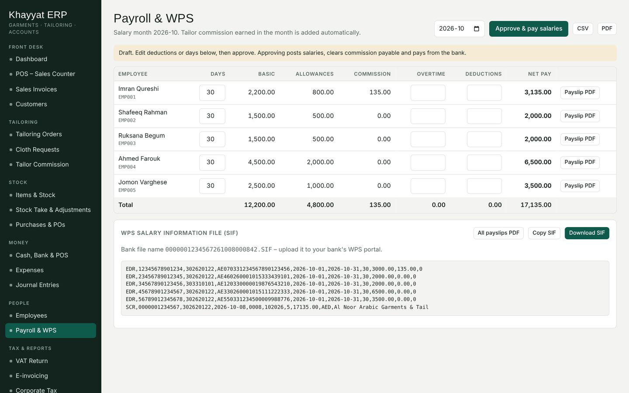This screenshot has height=393, width=629.
Task: Select bank file name 0000001234567261008000842.SIF
Action: pyautogui.click(x=218, y=249)
